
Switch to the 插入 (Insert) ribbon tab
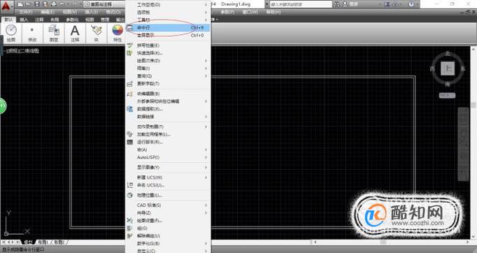pyautogui.click(x=24, y=20)
